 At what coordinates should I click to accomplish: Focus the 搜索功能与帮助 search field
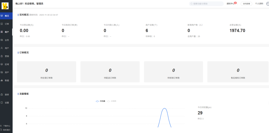coord(208,4)
